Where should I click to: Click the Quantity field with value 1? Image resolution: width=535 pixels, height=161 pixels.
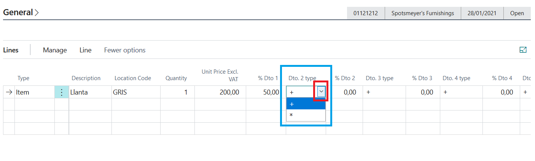tap(177, 92)
